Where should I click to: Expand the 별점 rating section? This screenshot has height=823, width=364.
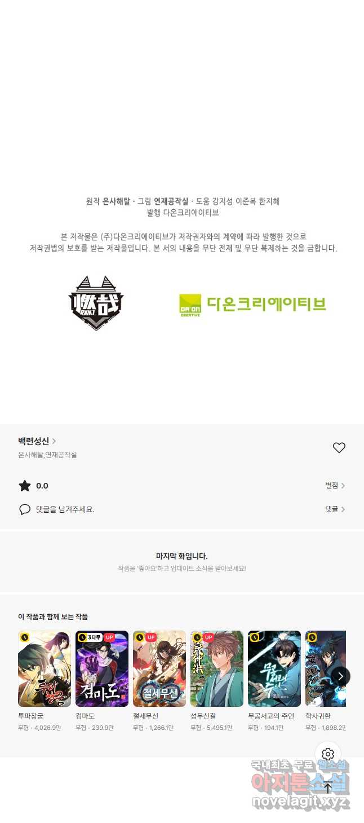(335, 485)
